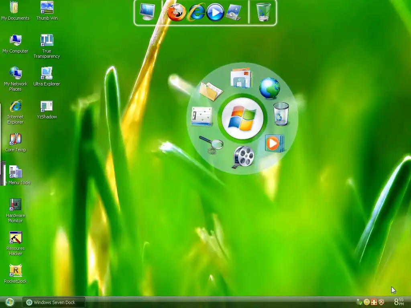411x308 pixels.
Task: Click the red security shield tray icon
Action: tap(381, 302)
